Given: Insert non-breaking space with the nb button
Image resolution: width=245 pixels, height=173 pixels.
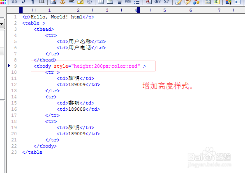Looking at the screenshot, I should pyautogui.click(x=14, y=2).
